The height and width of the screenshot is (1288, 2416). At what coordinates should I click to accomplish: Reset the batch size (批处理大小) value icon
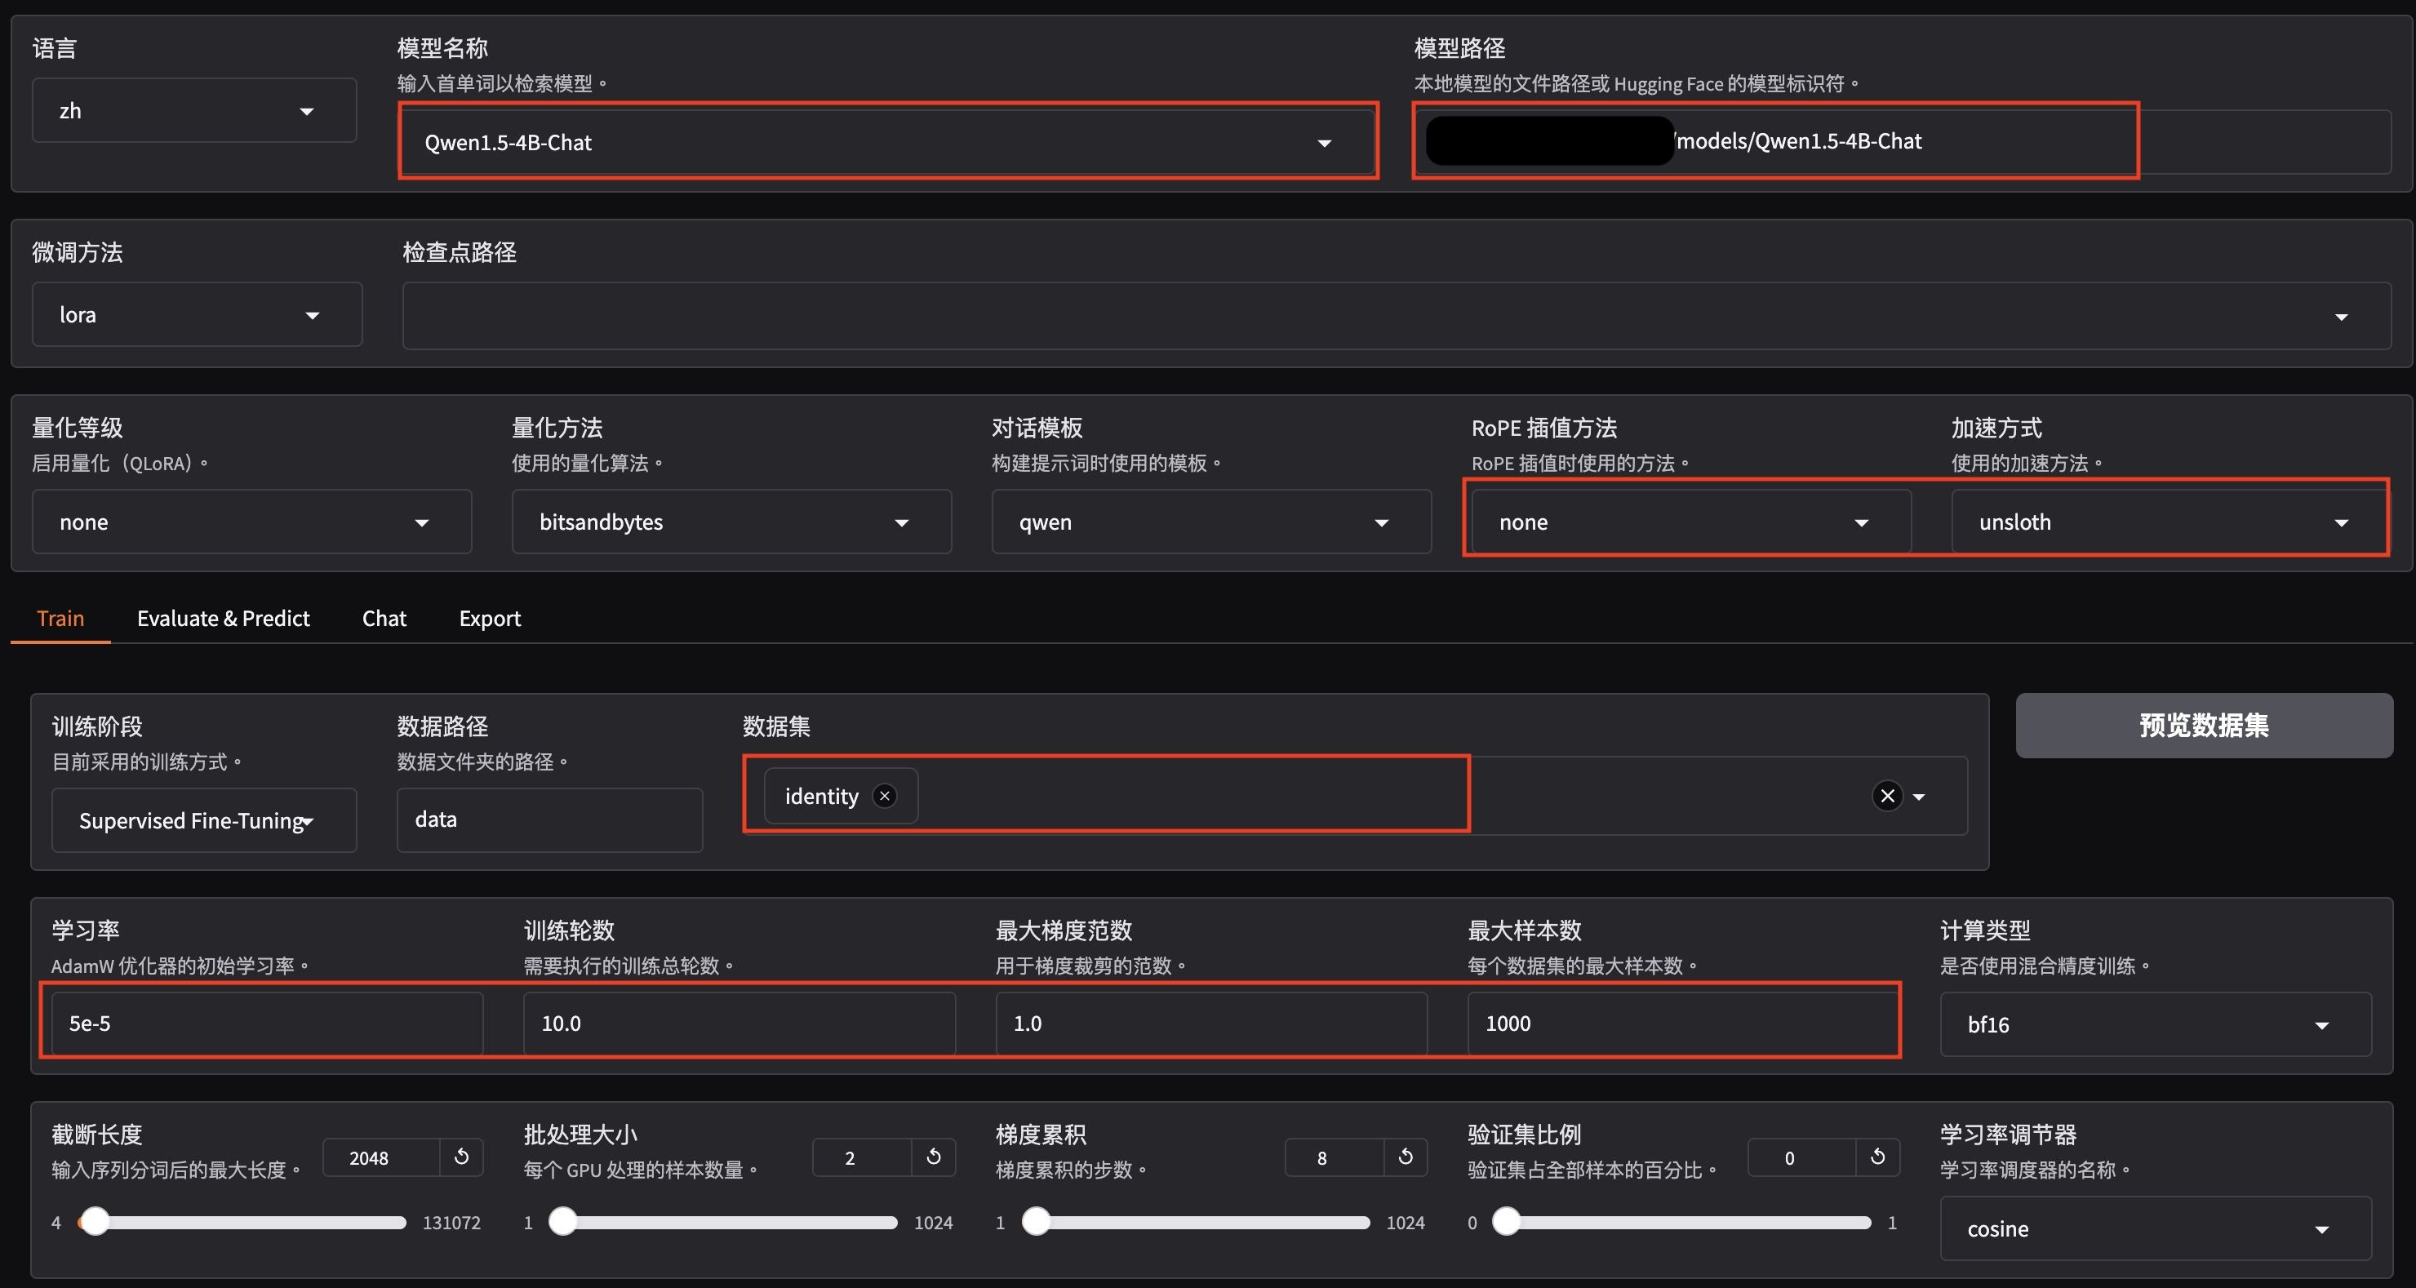point(933,1157)
